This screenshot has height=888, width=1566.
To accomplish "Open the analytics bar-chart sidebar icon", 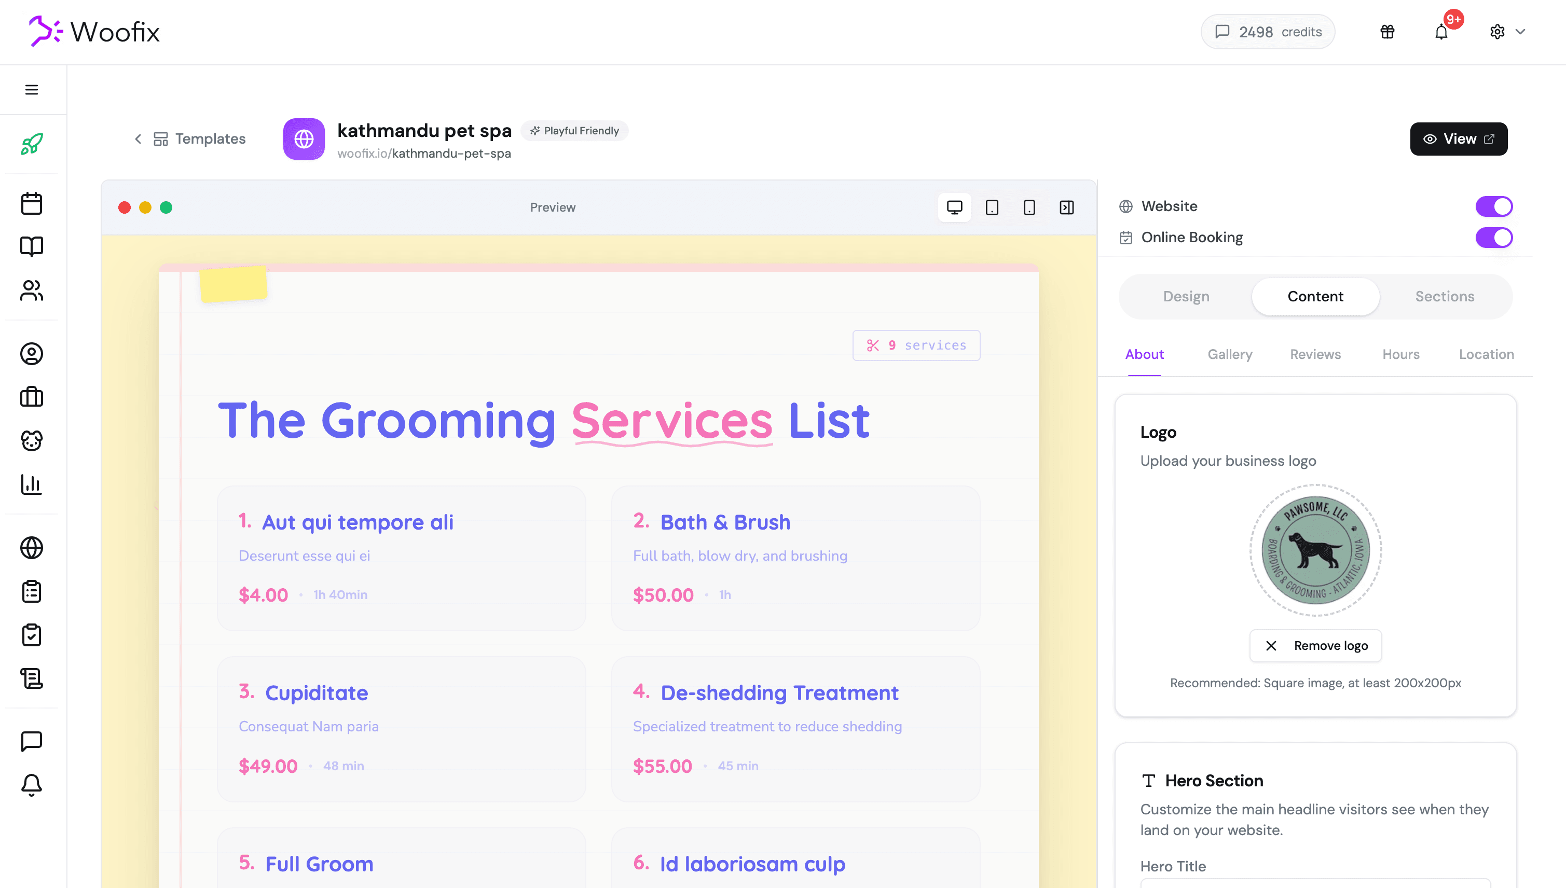I will (31, 485).
